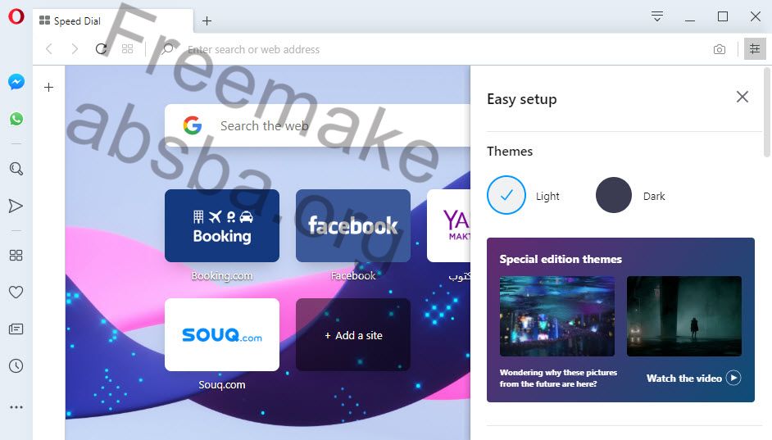Open bookmarks heart icon in sidebar
The image size is (772, 440).
pyautogui.click(x=16, y=292)
